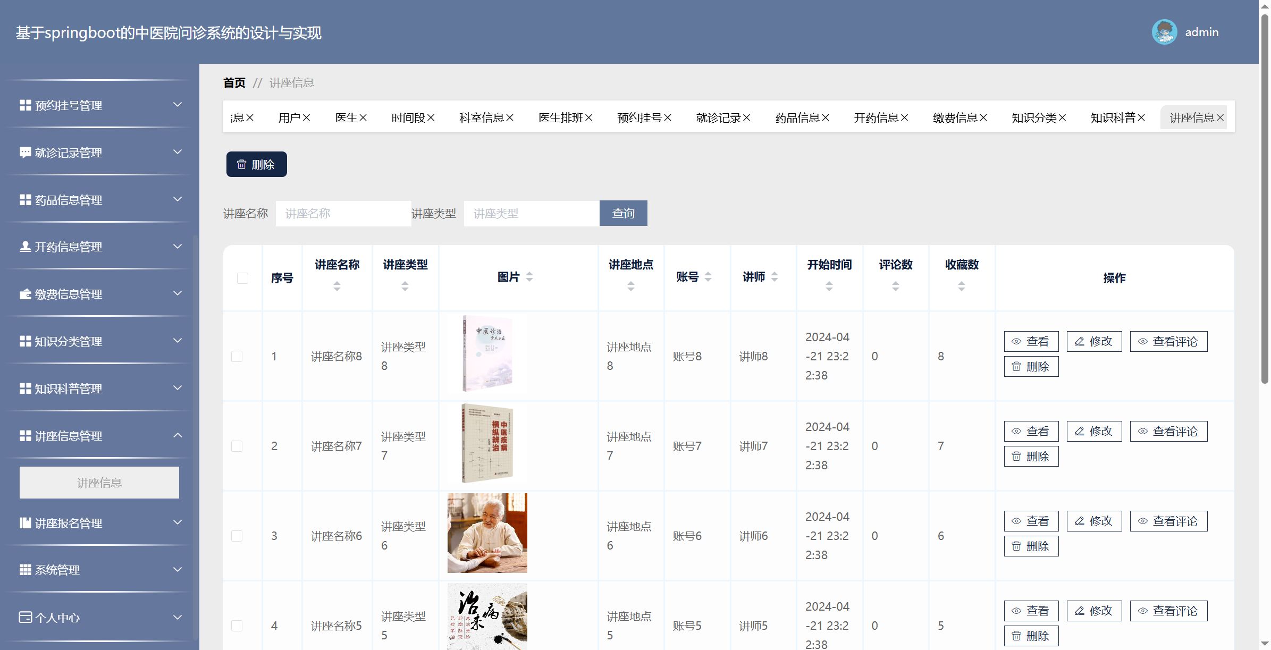Viewport: 1271px width, 650px height.
Task: Switch to the 知识分类 tab
Action: tap(1034, 117)
